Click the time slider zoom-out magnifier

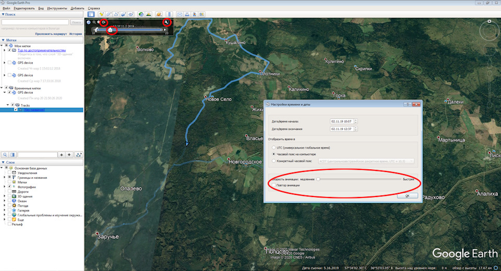[94, 22]
